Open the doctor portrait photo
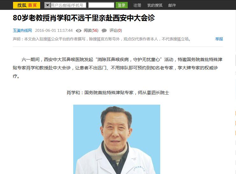The height and width of the screenshot is (174, 236). pos(117,139)
